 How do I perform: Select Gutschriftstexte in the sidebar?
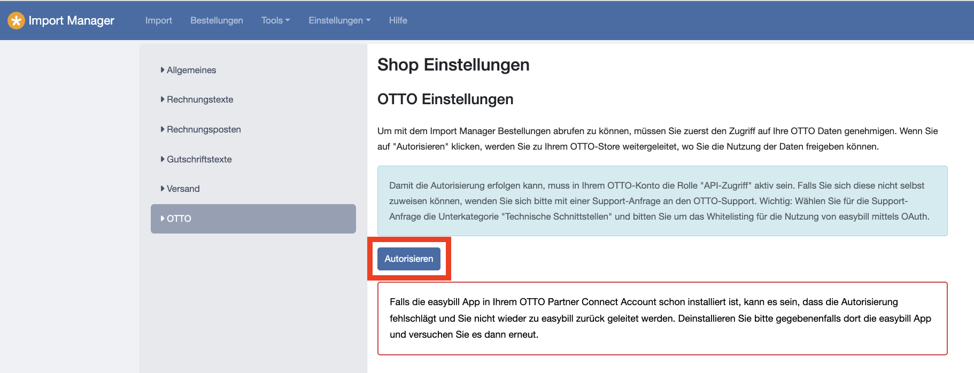[x=199, y=159]
